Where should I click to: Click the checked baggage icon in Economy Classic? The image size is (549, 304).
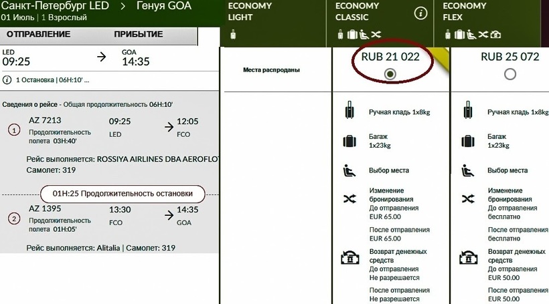pyautogui.click(x=348, y=142)
